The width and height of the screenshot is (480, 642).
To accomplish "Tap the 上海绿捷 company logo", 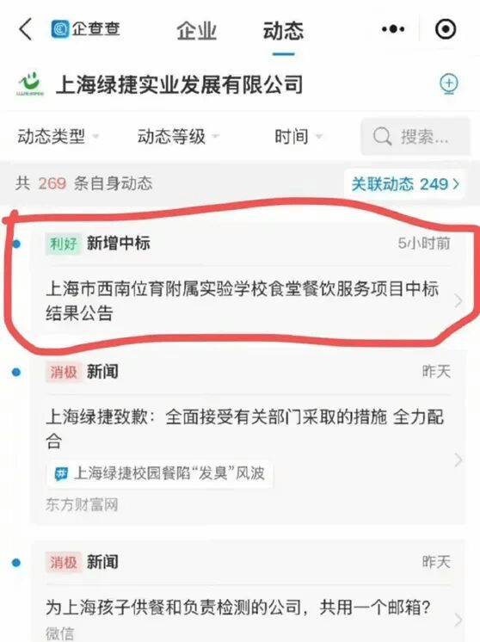I will (x=30, y=84).
